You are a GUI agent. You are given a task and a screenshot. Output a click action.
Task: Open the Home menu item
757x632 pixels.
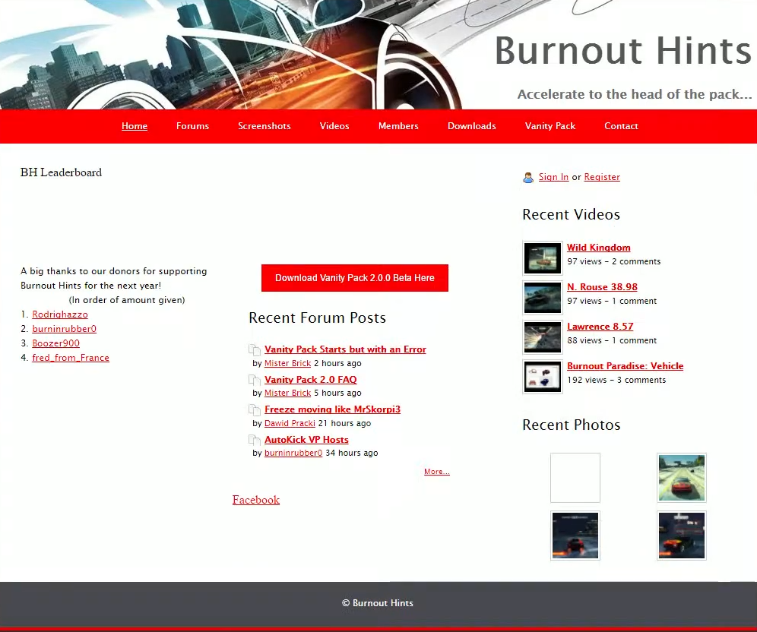tap(135, 126)
